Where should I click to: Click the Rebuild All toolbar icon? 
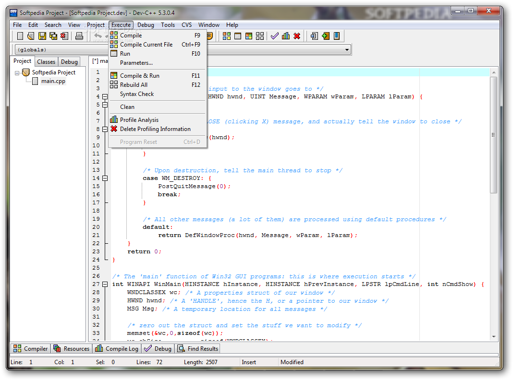[x=260, y=36]
